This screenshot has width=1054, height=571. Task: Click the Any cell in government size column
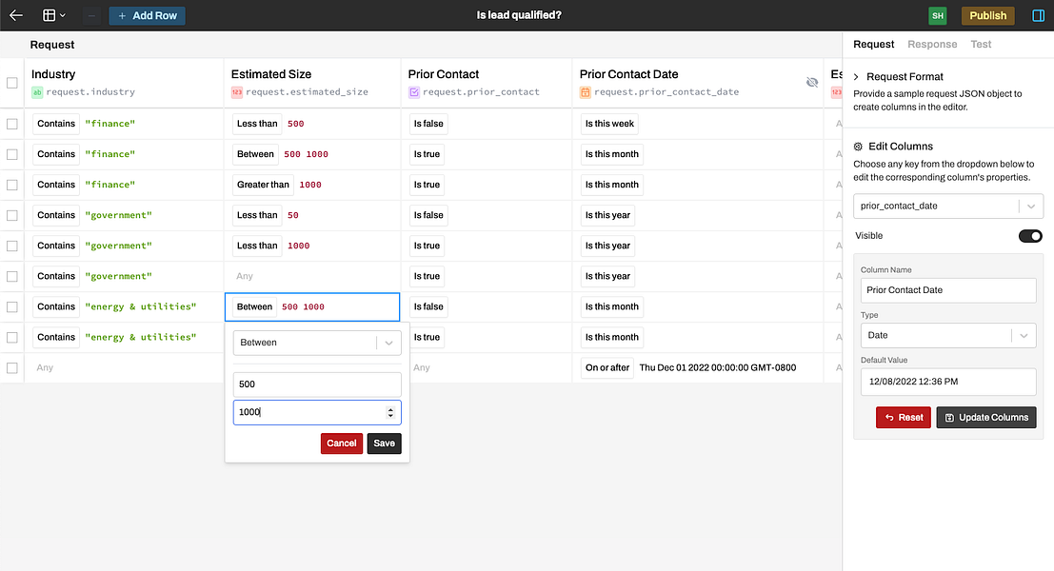pyautogui.click(x=312, y=276)
